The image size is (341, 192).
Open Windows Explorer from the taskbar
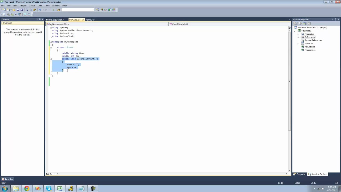pos(16,189)
